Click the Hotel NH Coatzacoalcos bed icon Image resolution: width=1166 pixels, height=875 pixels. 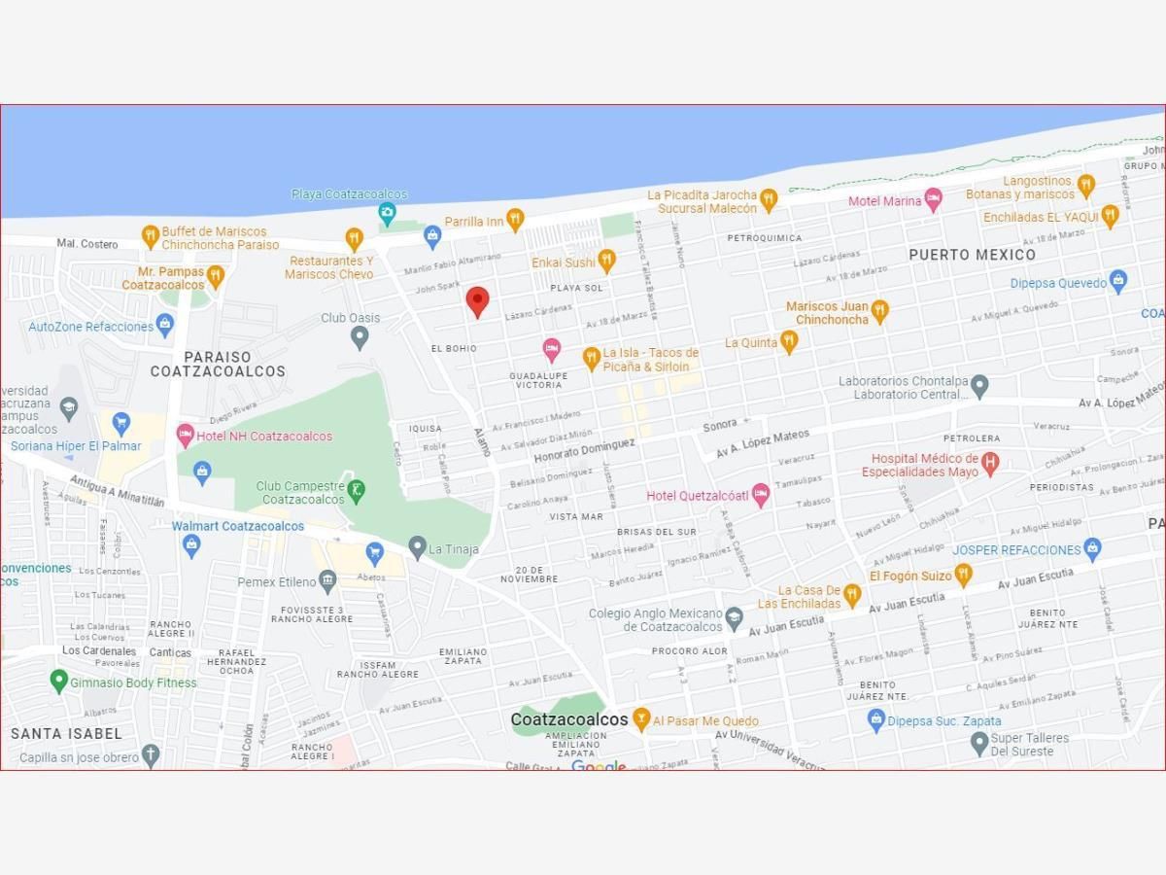click(x=185, y=435)
